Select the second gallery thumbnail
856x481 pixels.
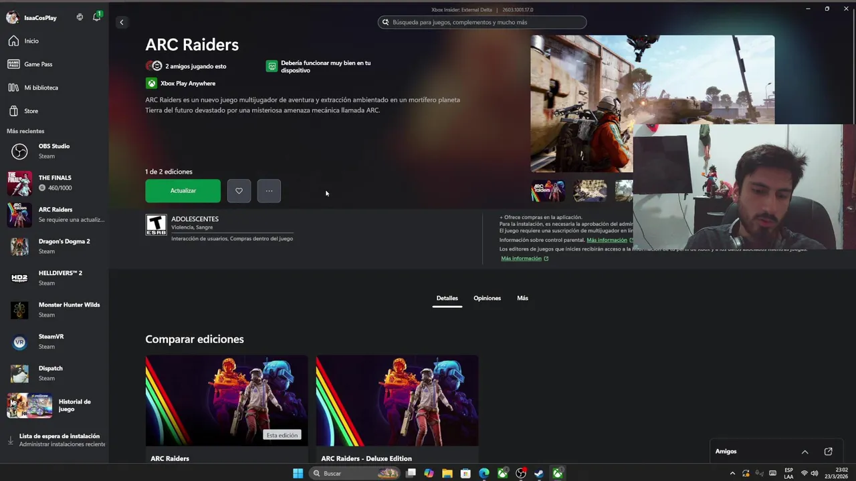click(590, 191)
